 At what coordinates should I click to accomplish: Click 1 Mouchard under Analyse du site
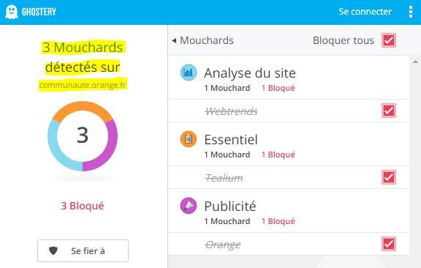227,88
